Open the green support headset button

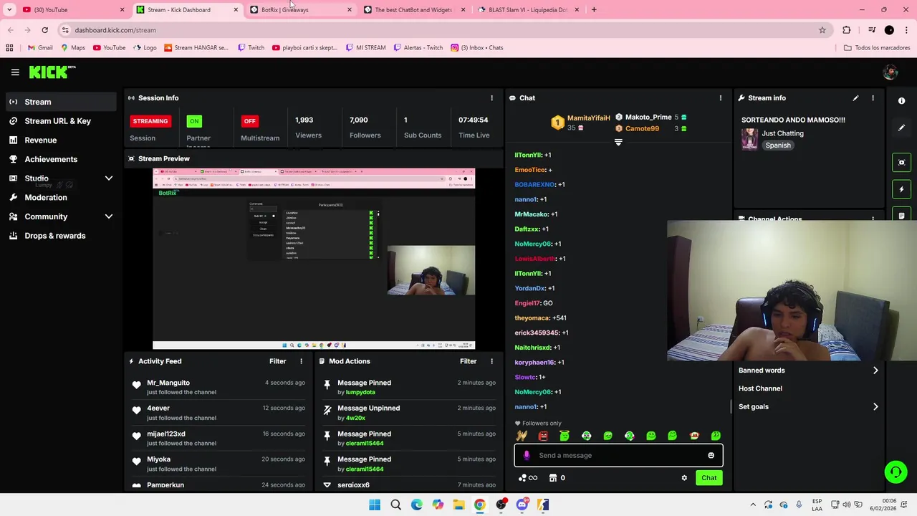(x=896, y=472)
